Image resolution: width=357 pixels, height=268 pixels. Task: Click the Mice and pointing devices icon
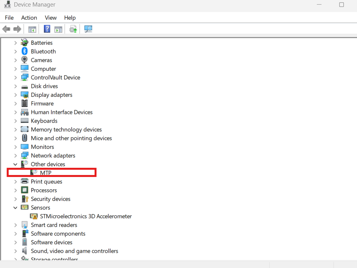click(24, 138)
